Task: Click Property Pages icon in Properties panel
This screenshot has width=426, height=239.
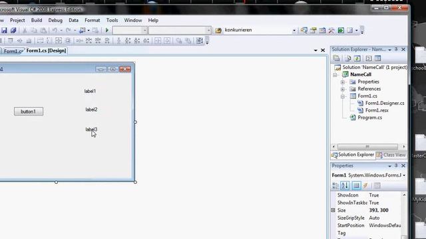Action: pos(377,186)
